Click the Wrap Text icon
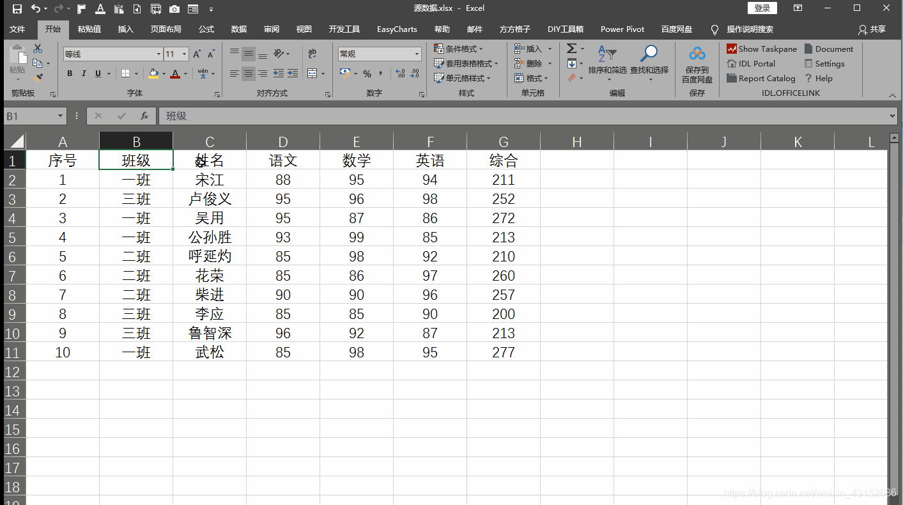The width and height of the screenshot is (903, 505). (312, 54)
